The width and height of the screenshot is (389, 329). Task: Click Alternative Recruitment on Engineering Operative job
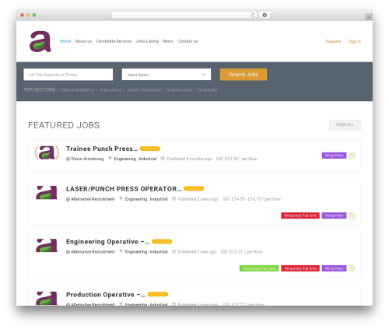click(93, 252)
